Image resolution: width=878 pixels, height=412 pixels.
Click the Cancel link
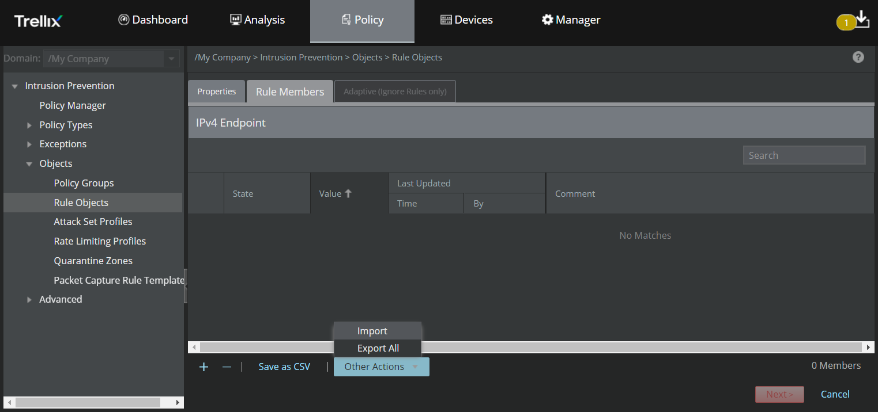(835, 394)
